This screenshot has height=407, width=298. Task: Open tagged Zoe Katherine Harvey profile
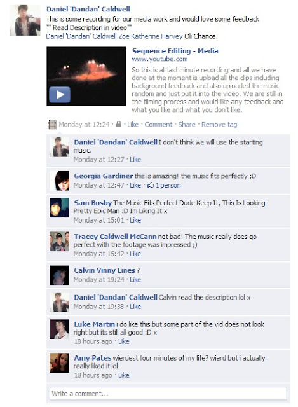click(151, 36)
